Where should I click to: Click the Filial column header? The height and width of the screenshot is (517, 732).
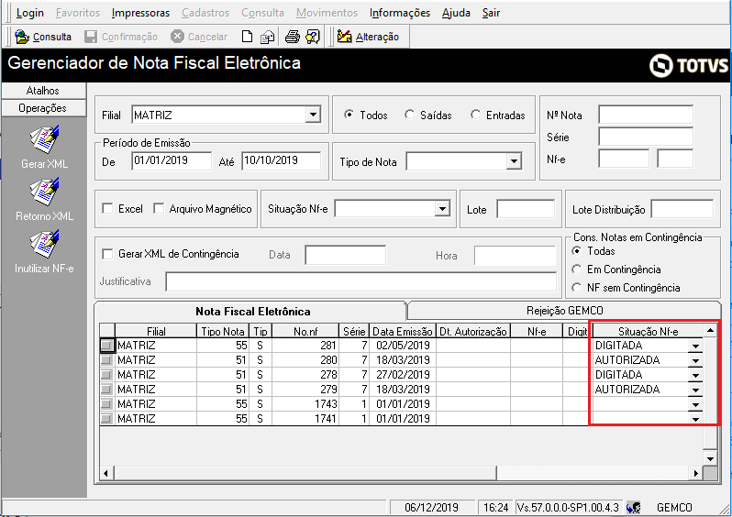[x=156, y=331]
